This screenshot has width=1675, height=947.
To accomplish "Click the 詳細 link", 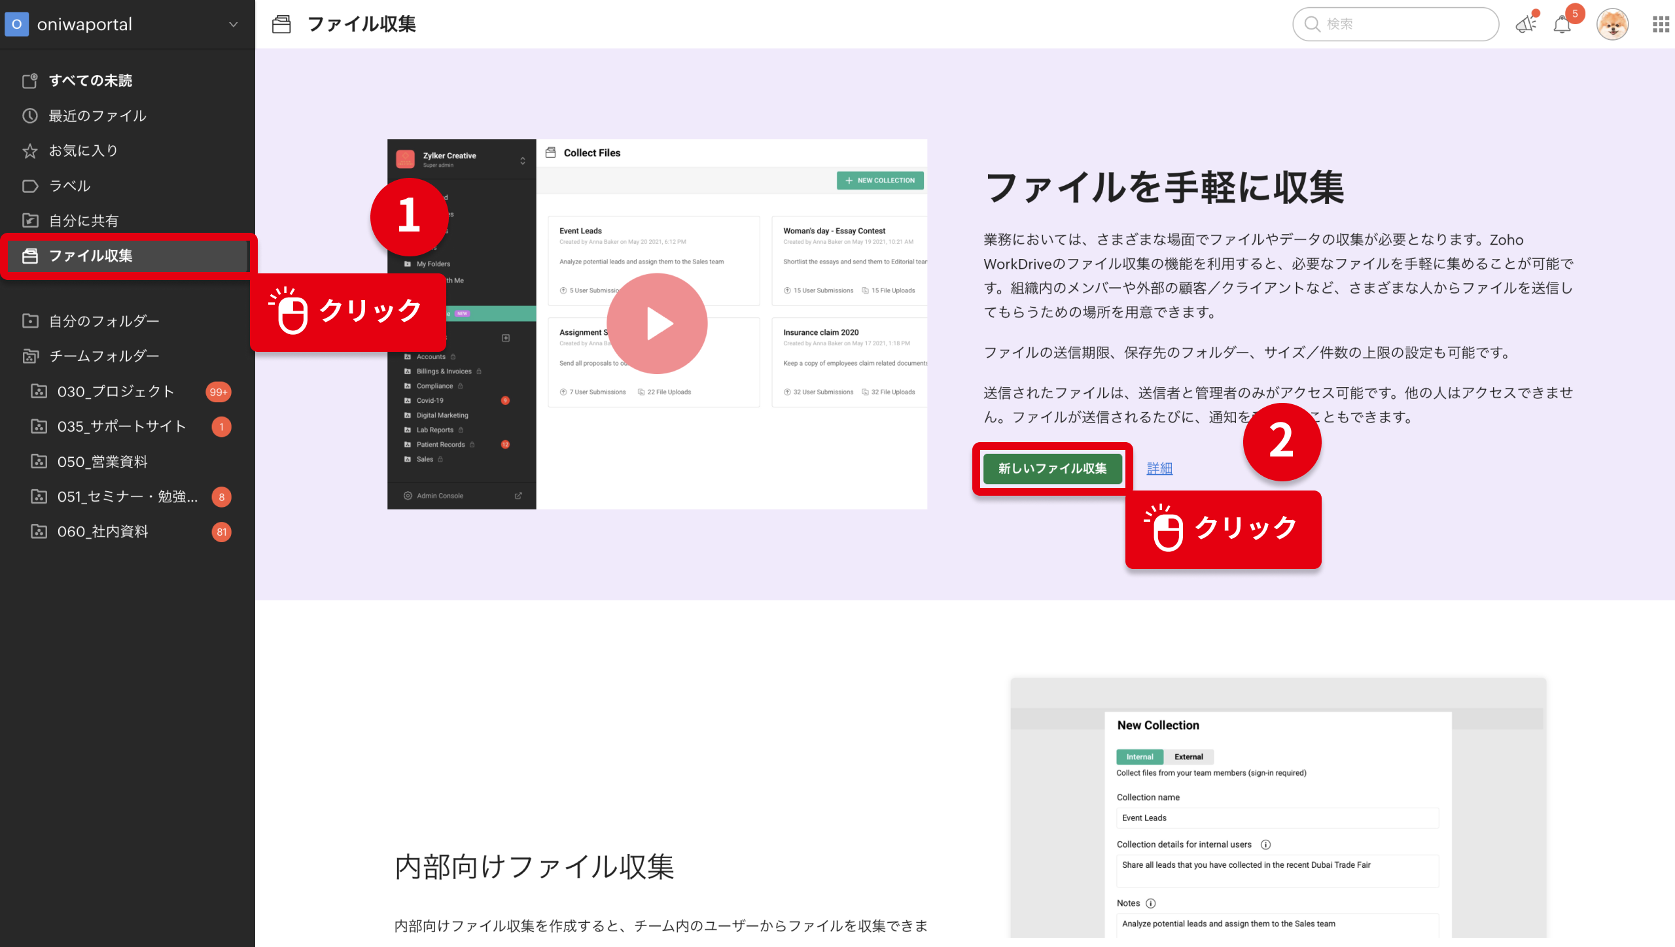I will pyautogui.click(x=1159, y=468).
